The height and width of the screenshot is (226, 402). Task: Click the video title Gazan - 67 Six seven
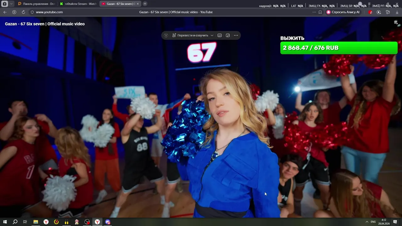pyautogui.click(x=45, y=24)
